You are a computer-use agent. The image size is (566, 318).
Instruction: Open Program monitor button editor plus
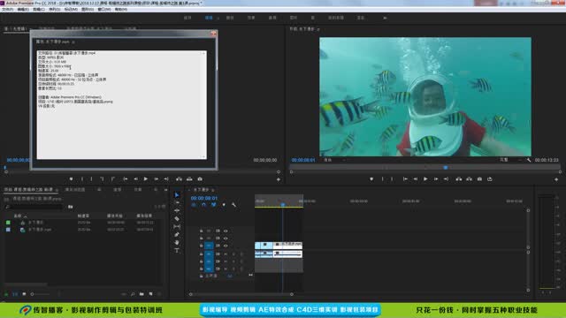pos(556,179)
